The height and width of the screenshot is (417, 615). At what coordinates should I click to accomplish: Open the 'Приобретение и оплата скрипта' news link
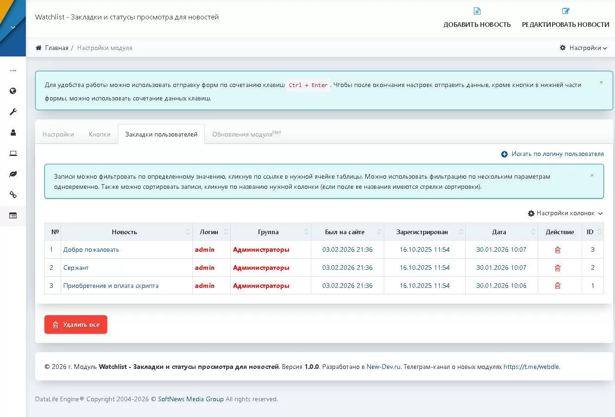click(111, 286)
